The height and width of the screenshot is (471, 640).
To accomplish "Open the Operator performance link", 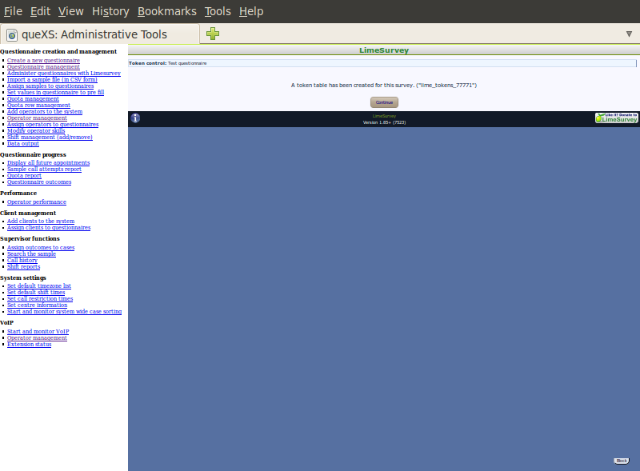I will 37,202.
